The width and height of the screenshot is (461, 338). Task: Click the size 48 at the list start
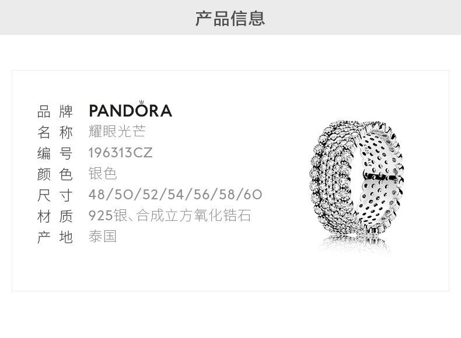point(96,195)
